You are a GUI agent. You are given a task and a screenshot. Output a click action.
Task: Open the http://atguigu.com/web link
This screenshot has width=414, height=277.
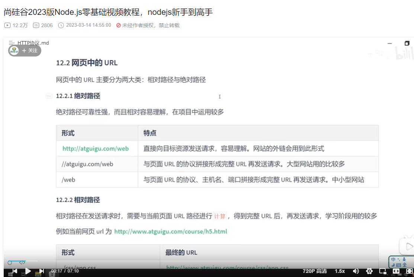point(96,148)
